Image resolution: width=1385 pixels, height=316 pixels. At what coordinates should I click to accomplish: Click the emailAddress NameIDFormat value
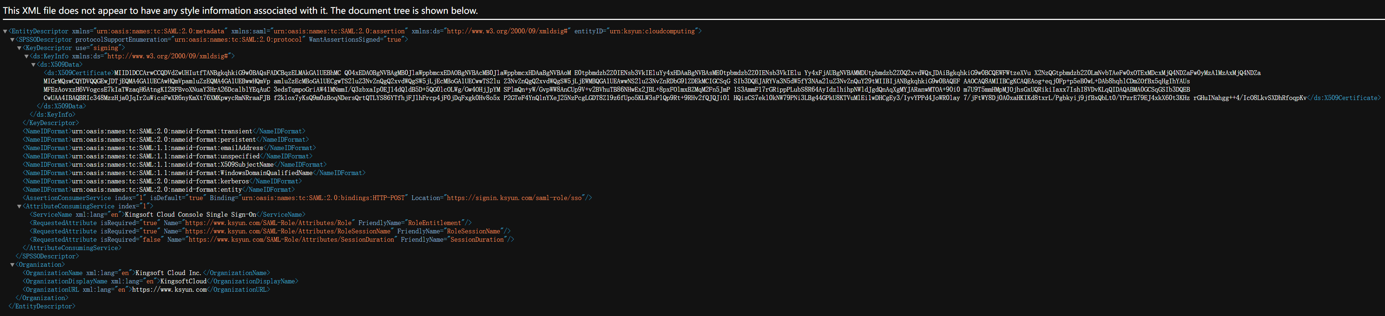(167, 148)
